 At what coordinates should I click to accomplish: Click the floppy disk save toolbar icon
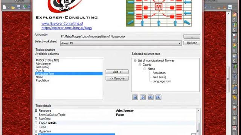(18, 7)
